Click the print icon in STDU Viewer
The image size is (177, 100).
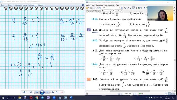point(91,8)
